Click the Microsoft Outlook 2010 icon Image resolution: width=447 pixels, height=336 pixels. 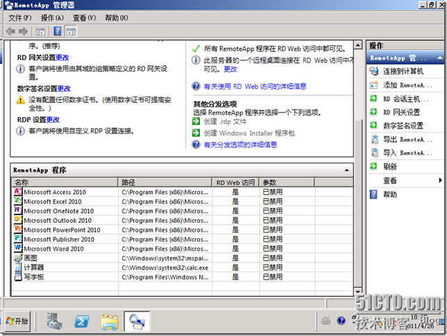coord(18,219)
